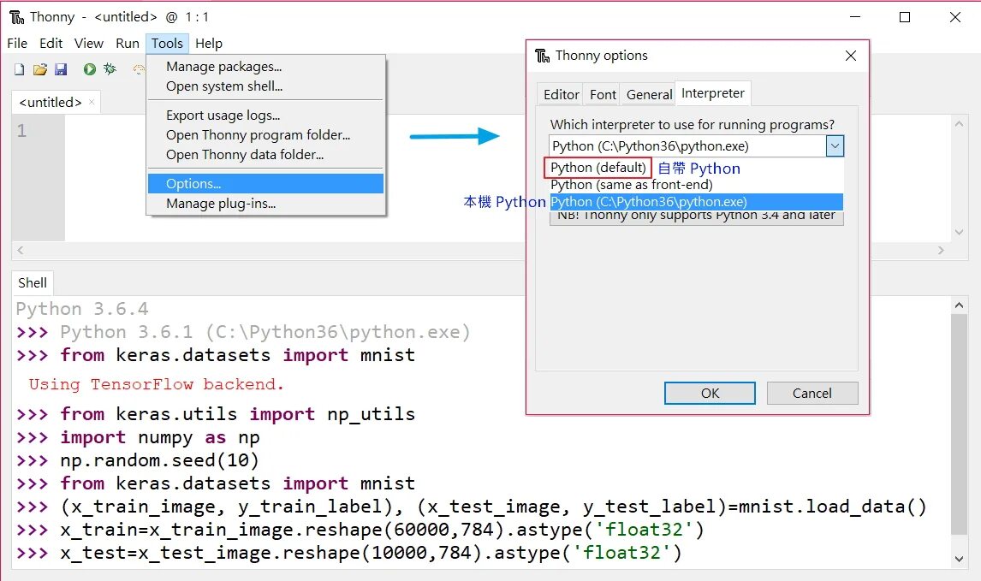The image size is (981, 581).
Task: Open the Run menu
Action: pyautogui.click(x=128, y=43)
